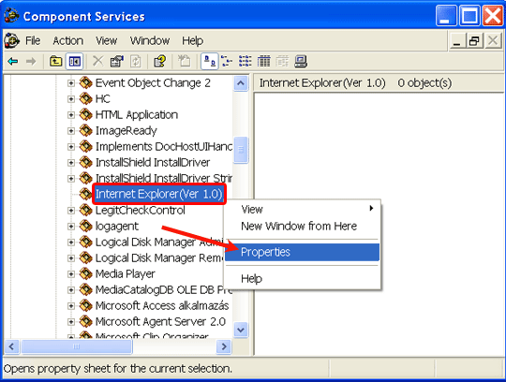506x382 pixels.
Task: Expand the Media Player node
Action: click(71, 274)
